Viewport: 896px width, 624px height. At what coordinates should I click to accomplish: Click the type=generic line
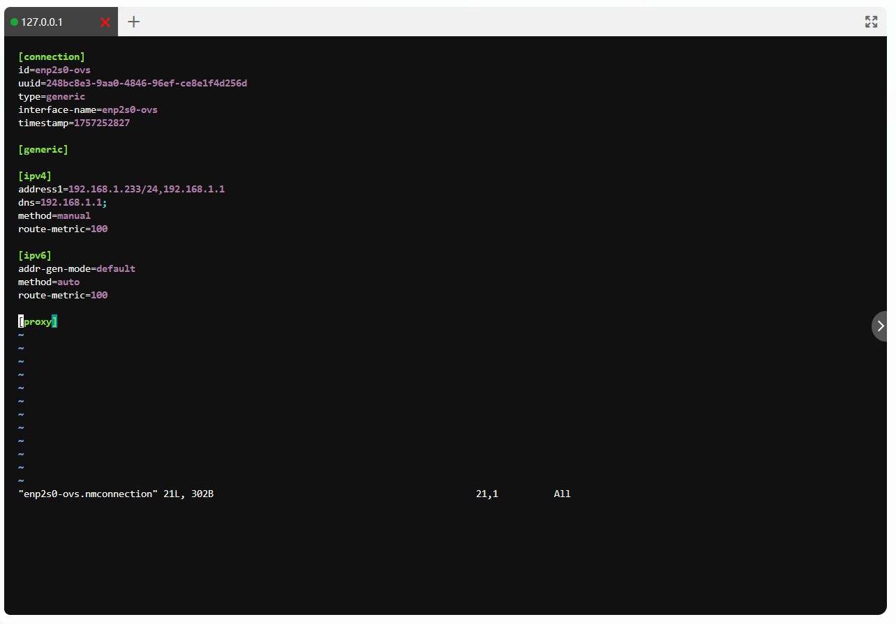52,96
